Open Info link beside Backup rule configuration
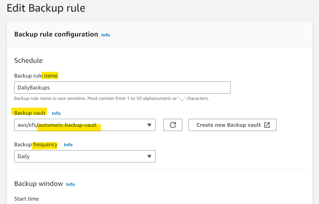Screen dimensions: 319x204 click(105, 35)
